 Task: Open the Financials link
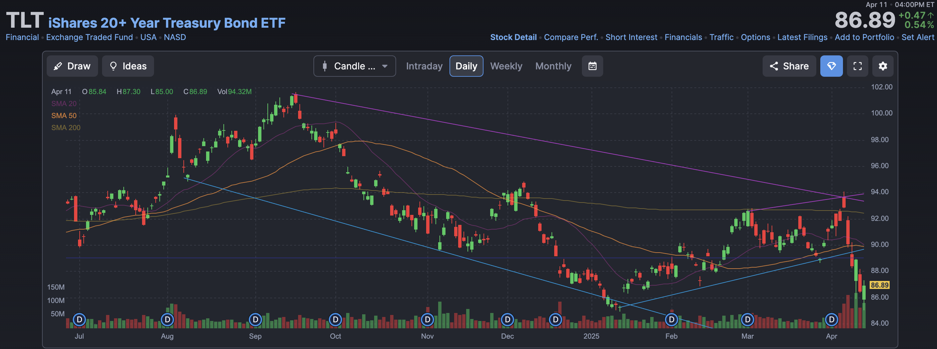683,37
